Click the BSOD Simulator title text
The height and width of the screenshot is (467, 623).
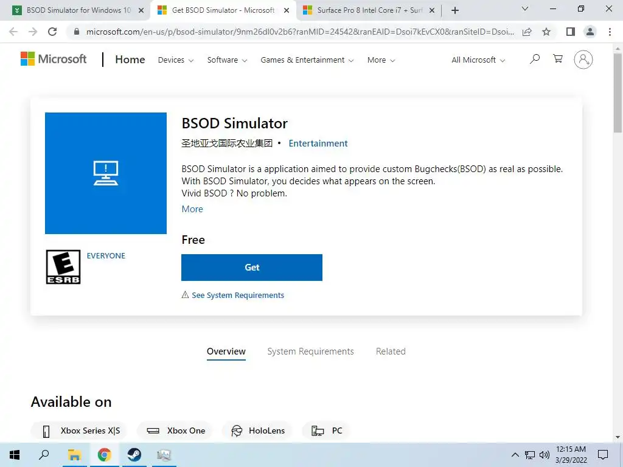[x=234, y=123]
